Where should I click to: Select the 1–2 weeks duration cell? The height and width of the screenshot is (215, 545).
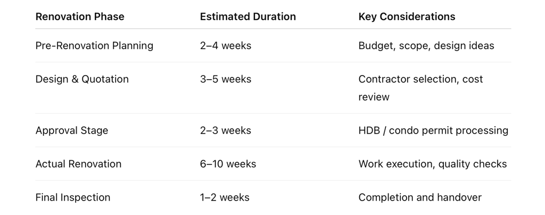pyautogui.click(x=225, y=197)
